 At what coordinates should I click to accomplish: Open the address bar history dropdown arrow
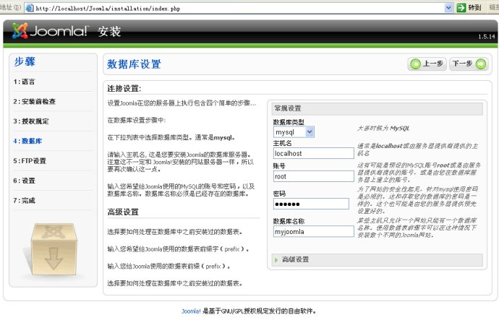pyautogui.click(x=448, y=8)
